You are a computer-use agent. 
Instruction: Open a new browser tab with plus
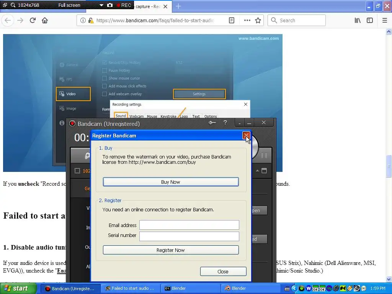(x=178, y=6)
